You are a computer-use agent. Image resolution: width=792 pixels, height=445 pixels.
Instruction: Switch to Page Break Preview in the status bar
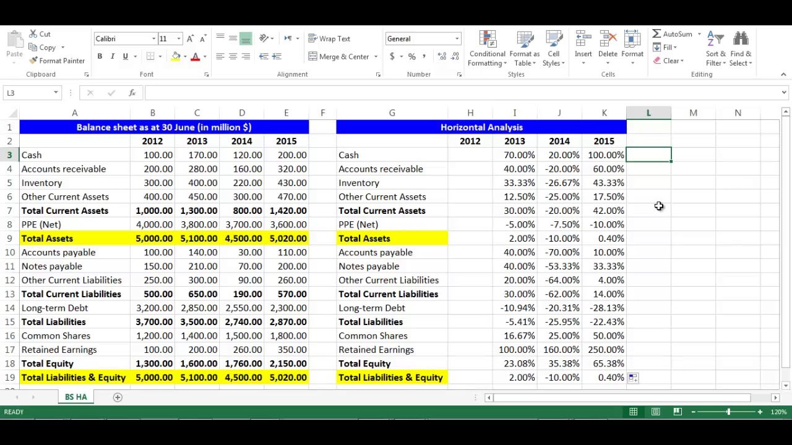(x=678, y=412)
